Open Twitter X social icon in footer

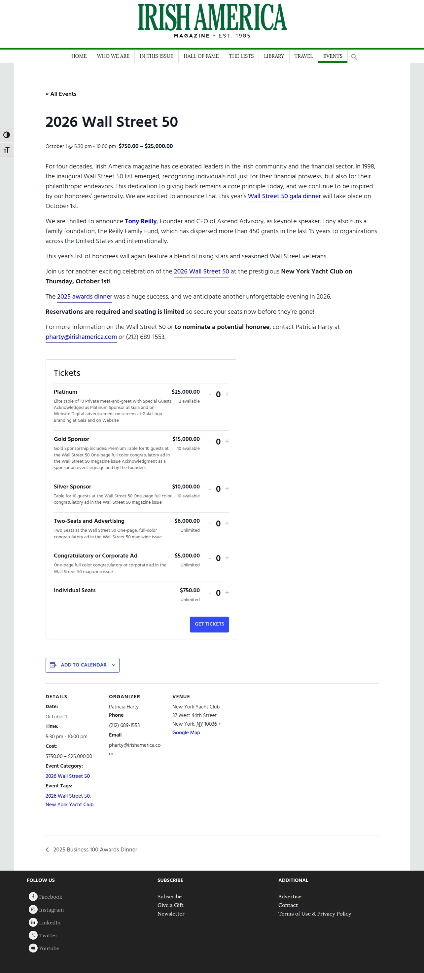(x=33, y=935)
